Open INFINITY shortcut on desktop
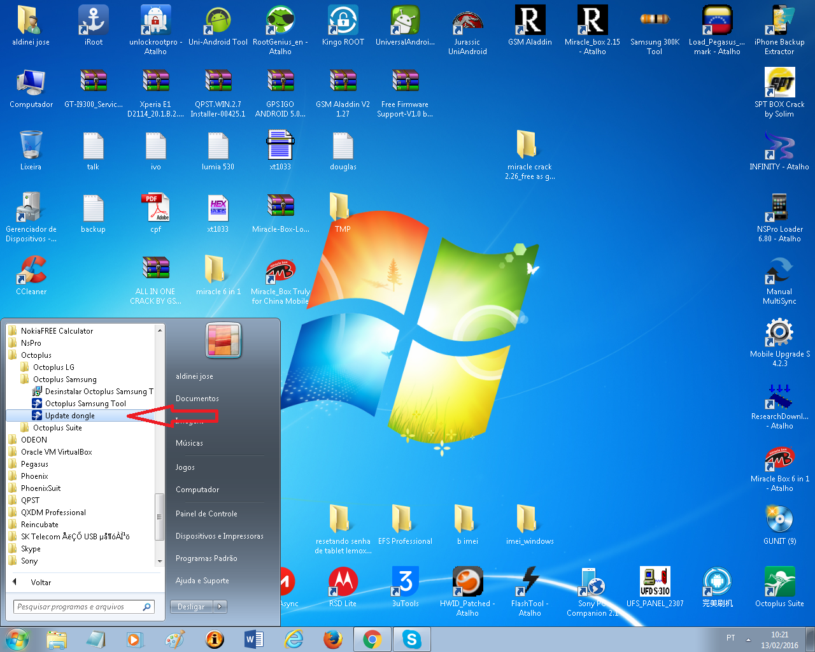 (x=779, y=150)
